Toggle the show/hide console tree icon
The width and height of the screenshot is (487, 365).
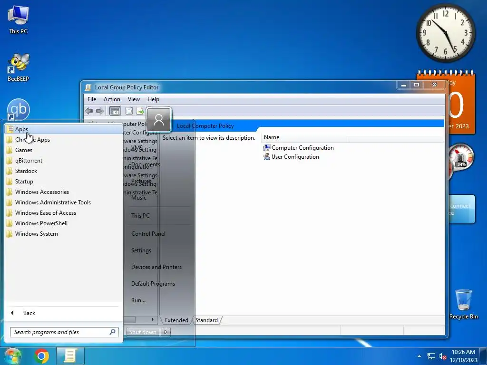(x=115, y=111)
